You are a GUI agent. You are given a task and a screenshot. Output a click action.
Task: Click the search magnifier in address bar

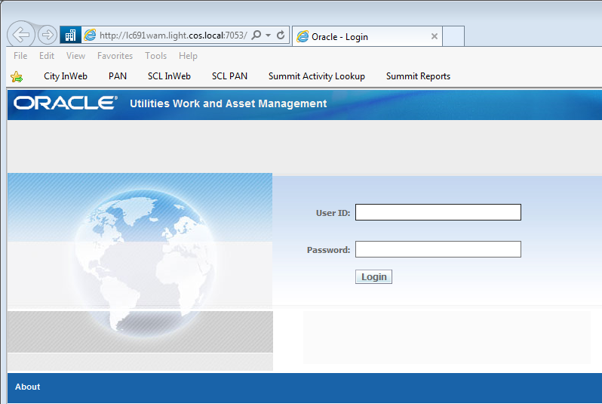pos(256,35)
